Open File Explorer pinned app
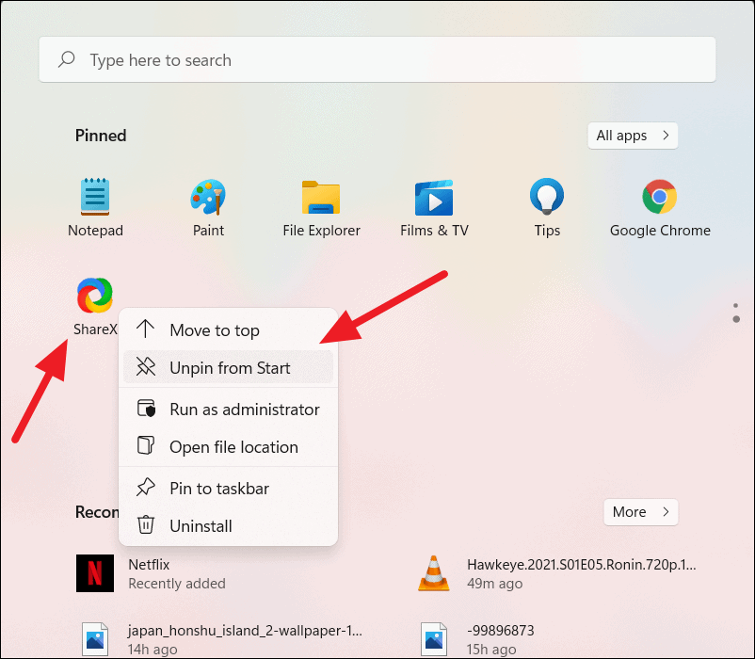This screenshot has width=755, height=659. 321,207
